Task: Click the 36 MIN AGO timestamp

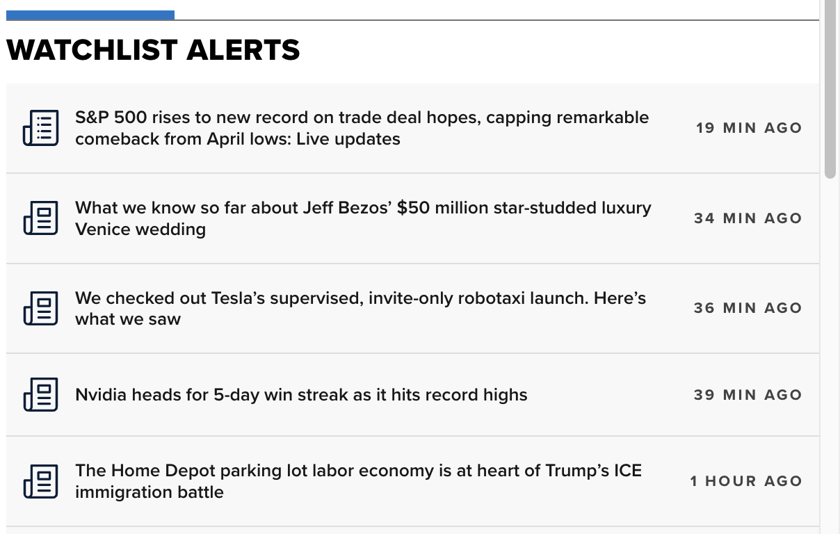Action: (x=748, y=308)
